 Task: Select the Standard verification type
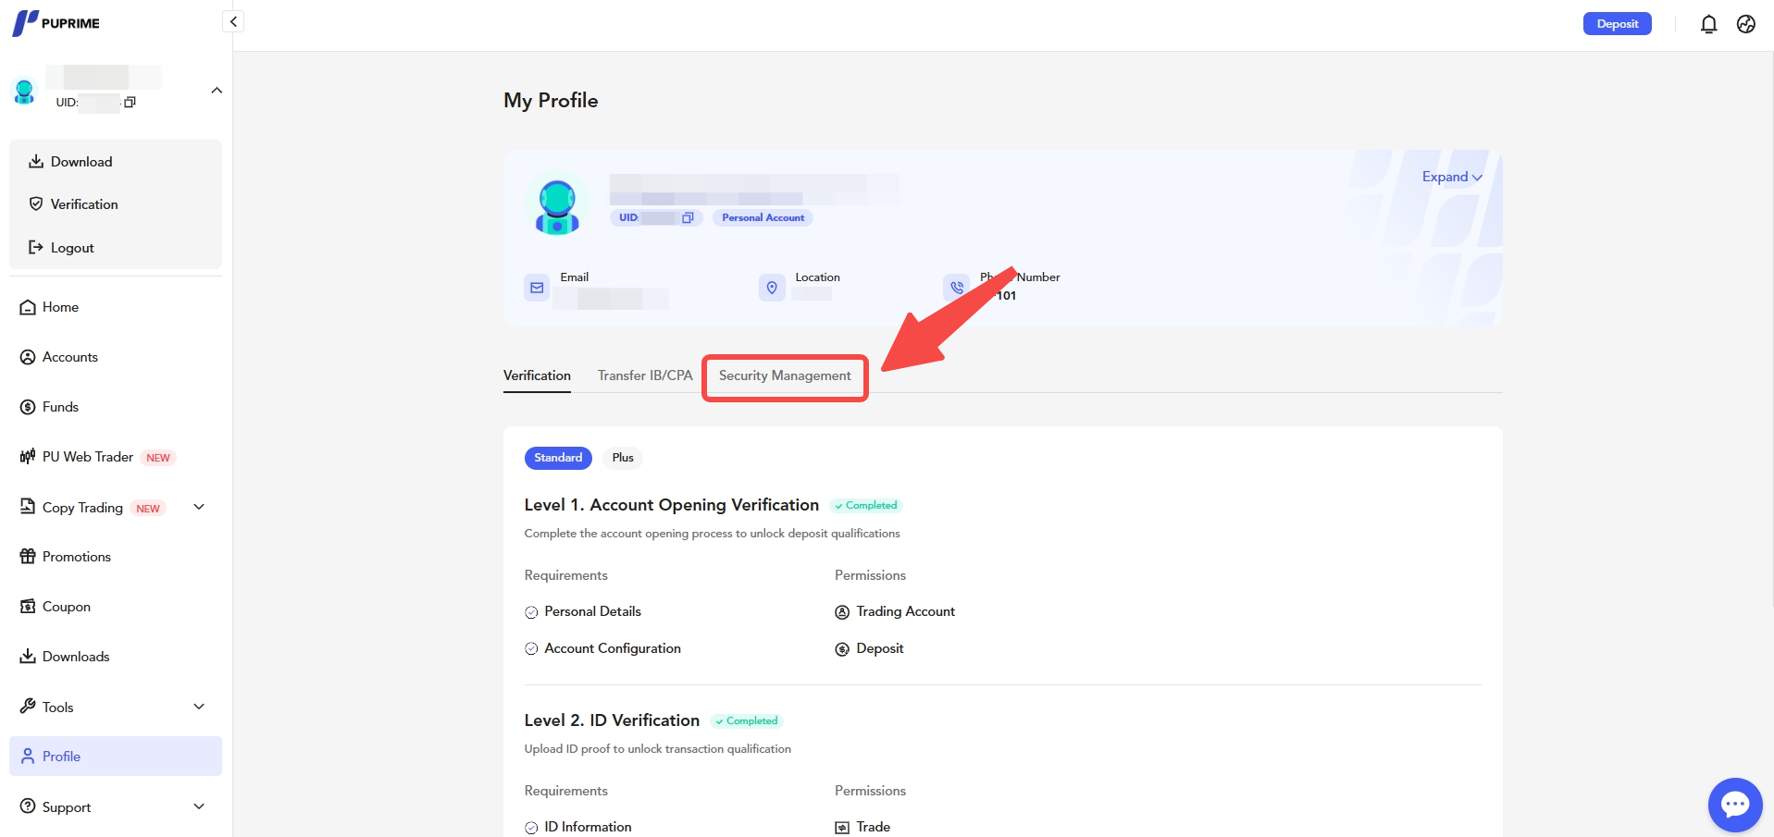coord(558,458)
